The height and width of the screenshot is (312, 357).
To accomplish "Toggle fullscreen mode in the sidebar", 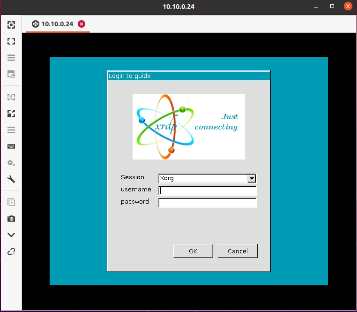I will tap(11, 41).
